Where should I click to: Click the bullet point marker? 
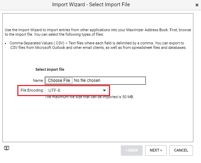6,44
